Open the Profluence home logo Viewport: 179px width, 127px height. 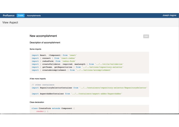9,15
